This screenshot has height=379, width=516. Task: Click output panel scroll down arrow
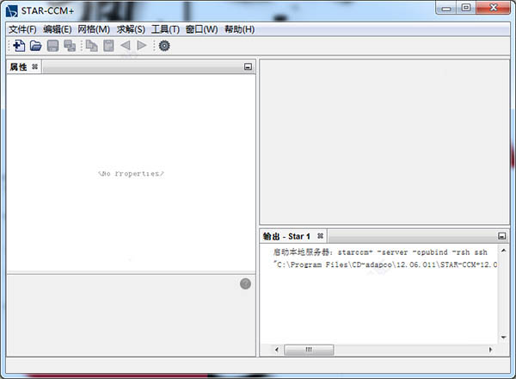[x=503, y=338]
